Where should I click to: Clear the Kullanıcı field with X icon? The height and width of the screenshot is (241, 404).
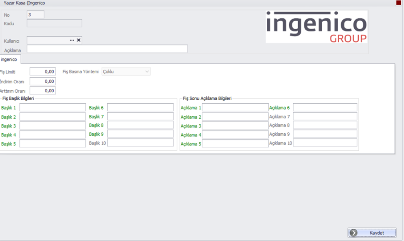[x=79, y=40]
